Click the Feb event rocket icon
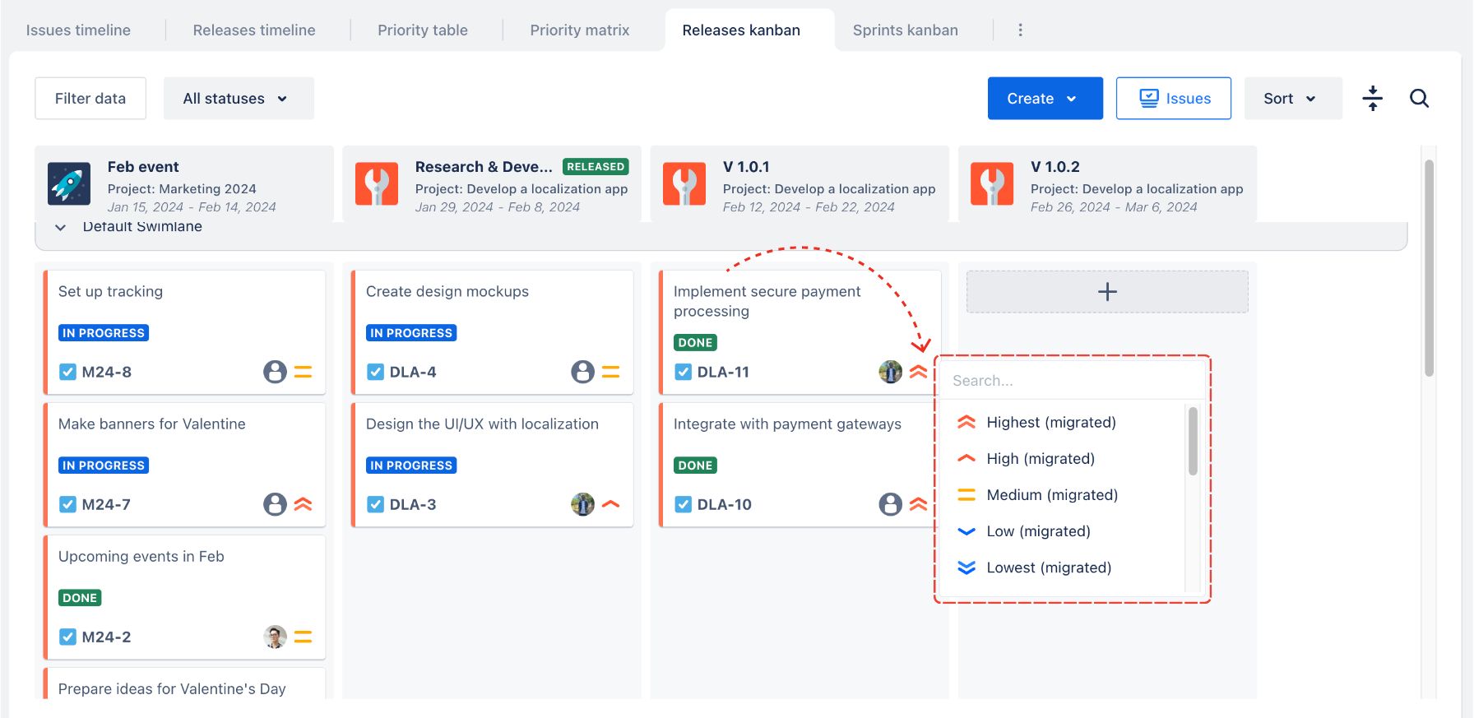Screen dimensions: 1474x718 (69, 183)
